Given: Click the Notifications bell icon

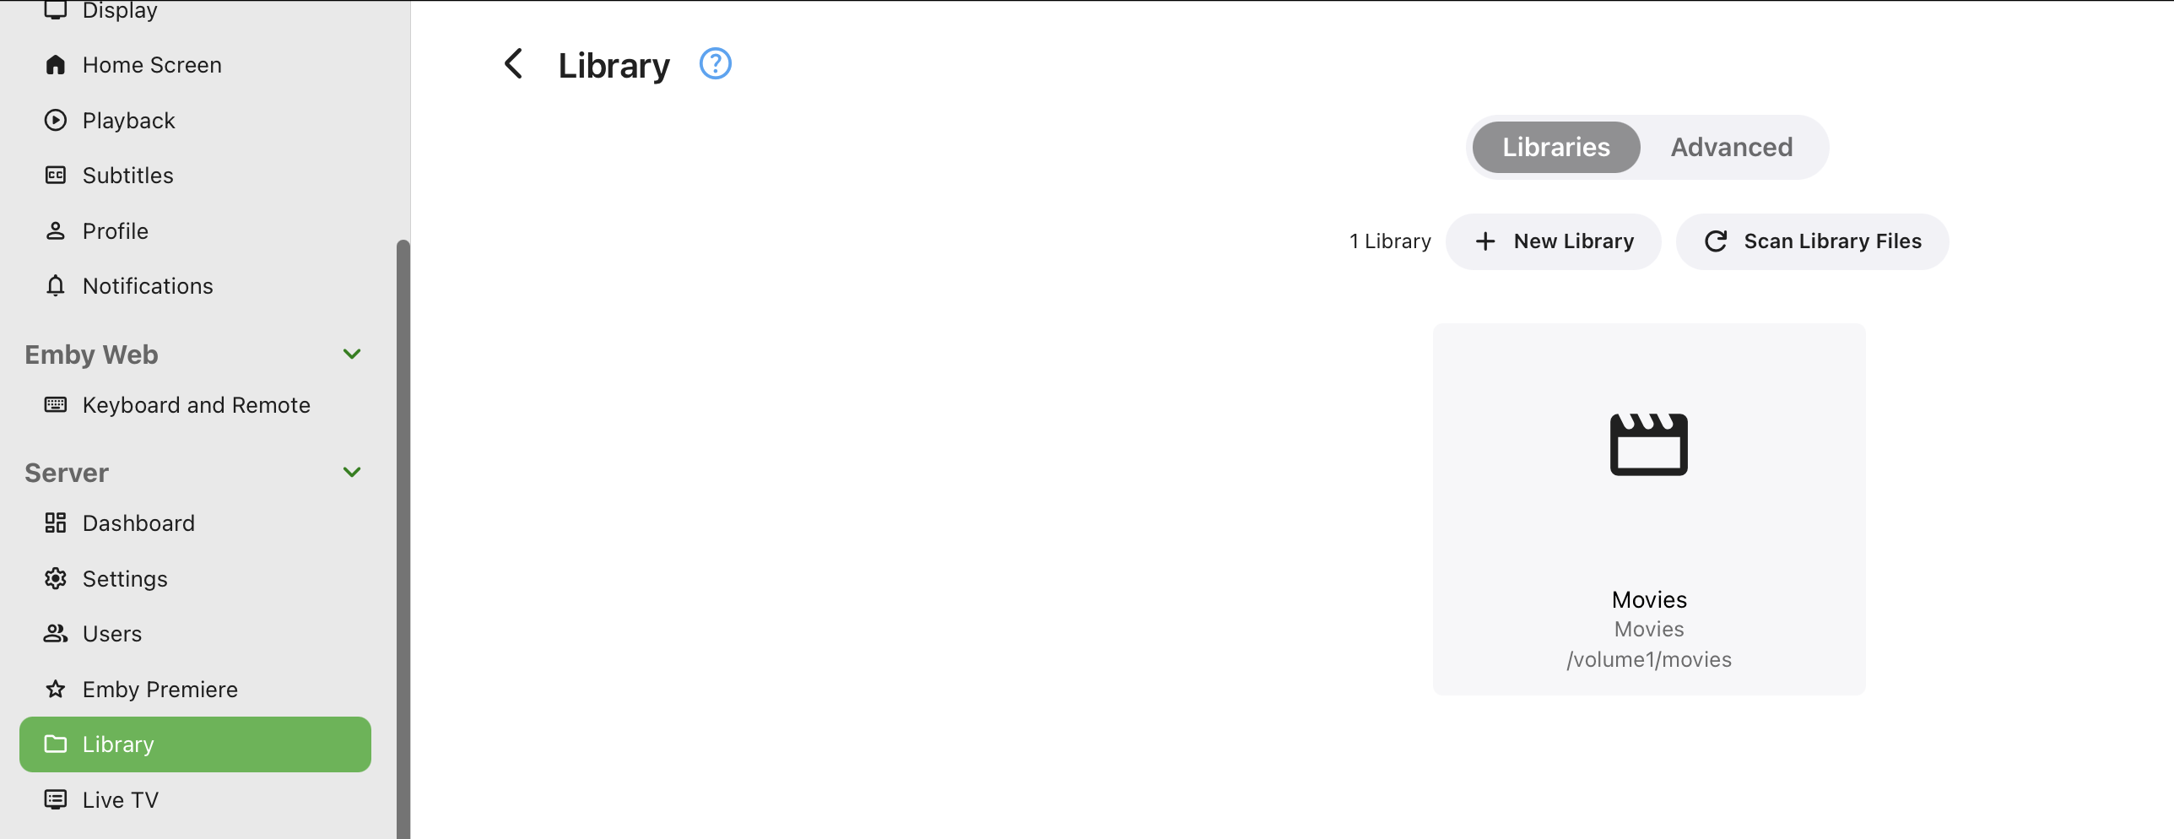Looking at the screenshot, I should [x=56, y=286].
